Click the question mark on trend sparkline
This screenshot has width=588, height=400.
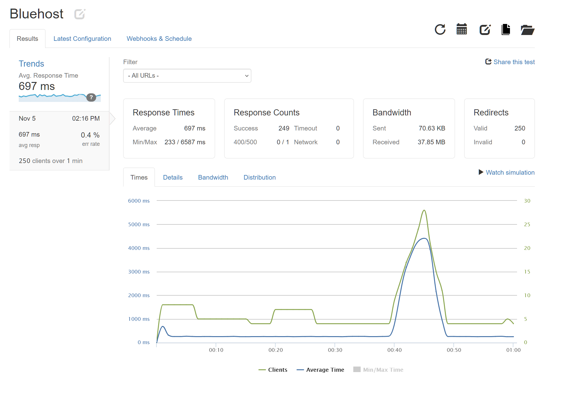[91, 98]
